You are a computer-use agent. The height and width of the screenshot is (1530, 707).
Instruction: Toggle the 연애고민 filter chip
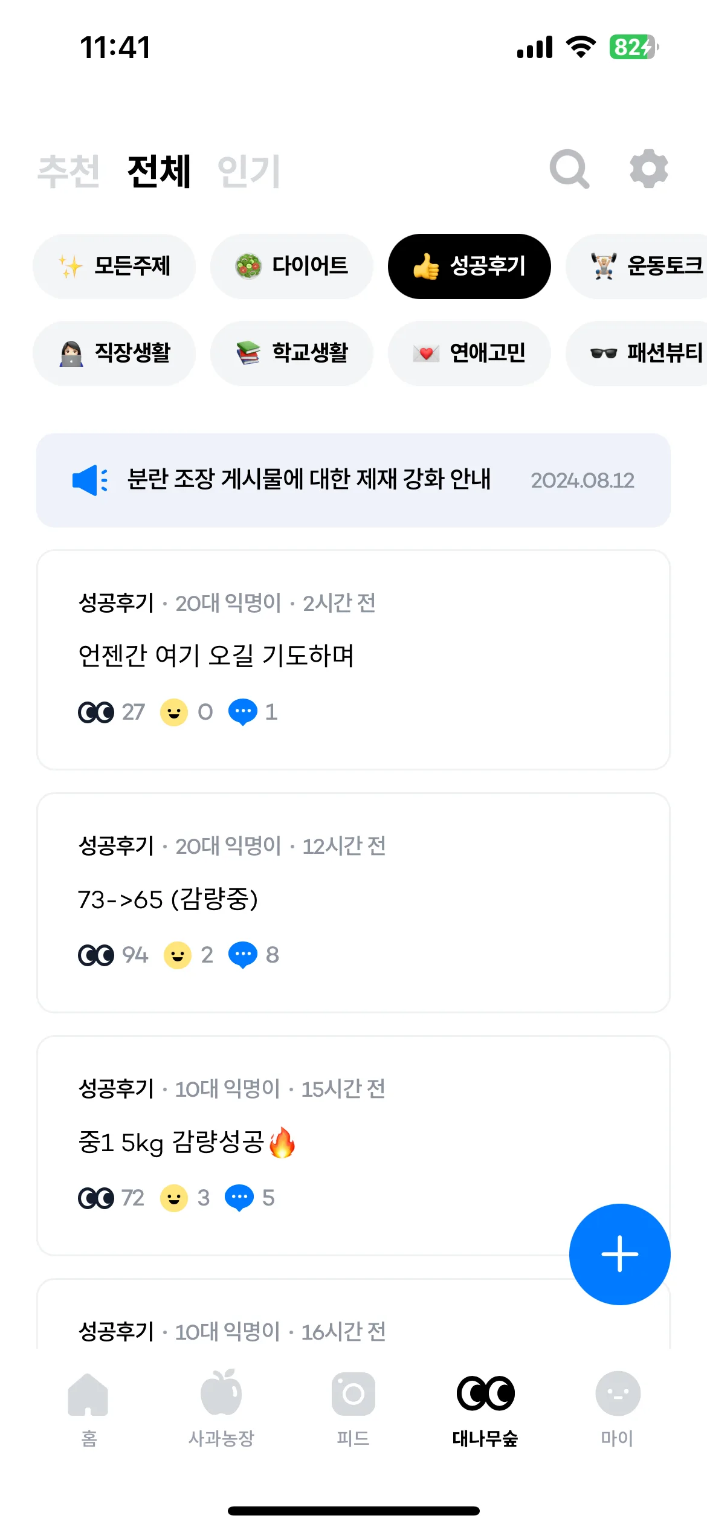469,353
